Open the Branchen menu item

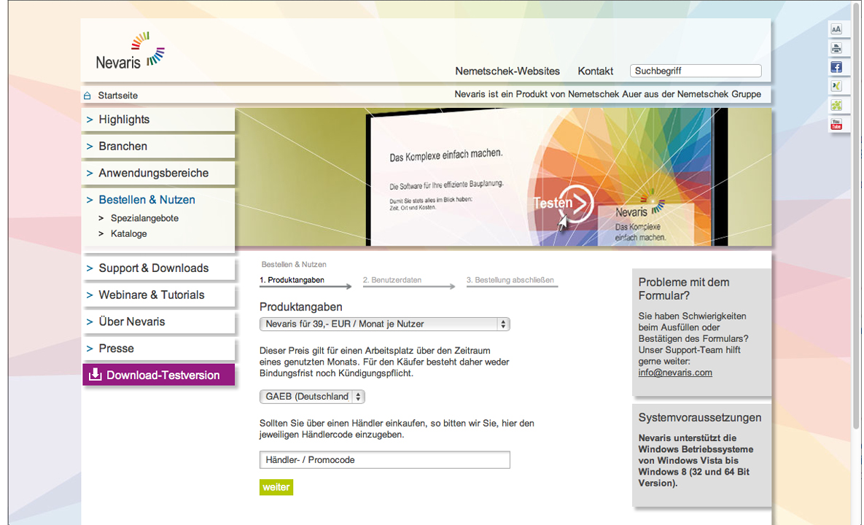158,147
